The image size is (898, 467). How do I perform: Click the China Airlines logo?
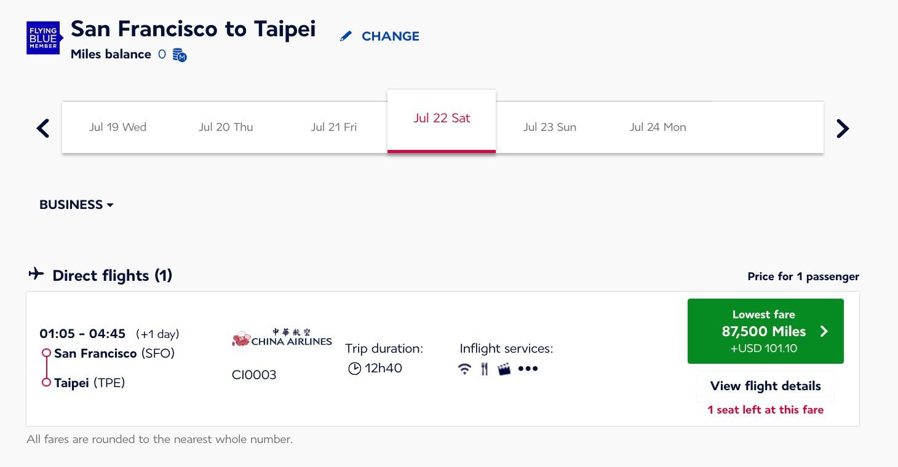click(281, 337)
